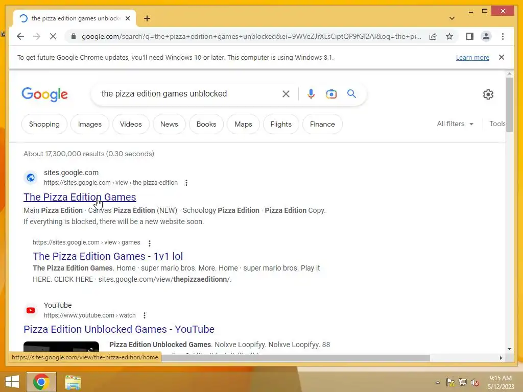This screenshot has height=392, width=523.
Task: Open the network tray icon
Action: (463, 382)
